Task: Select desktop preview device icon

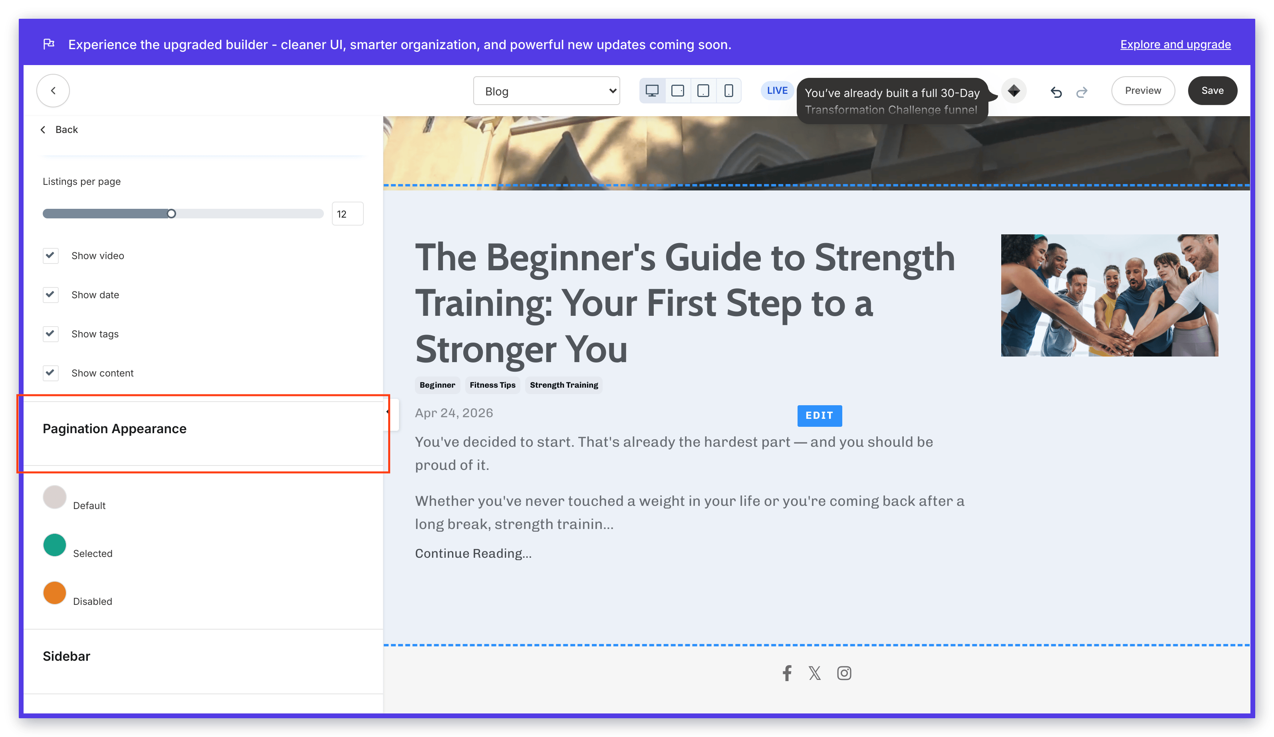Action: tap(652, 91)
